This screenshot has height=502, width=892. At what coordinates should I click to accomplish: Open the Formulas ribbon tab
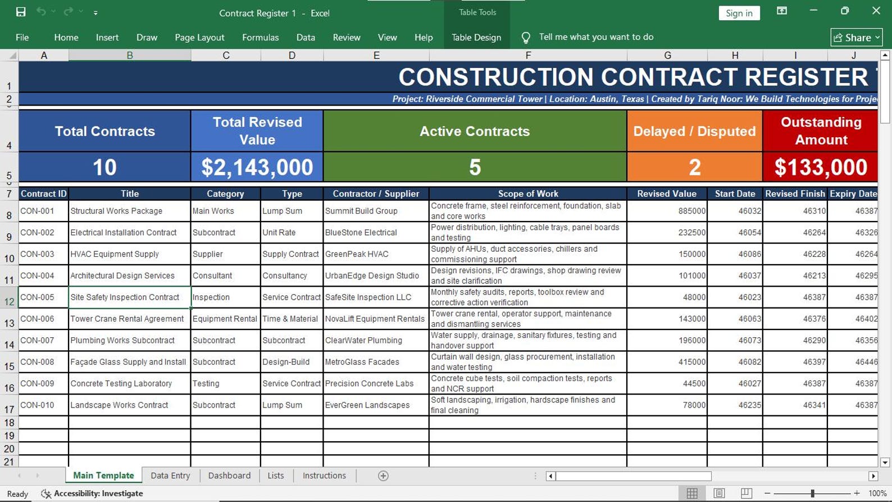click(260, 37)
